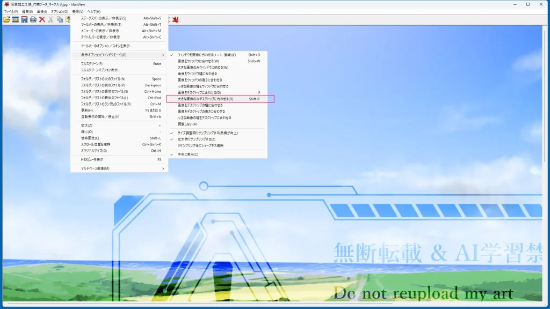Viewport: 550px width, 309px height.
Task: Choose ツールバーのオプション／スキンを表示...
Action: tap(119, 46)
